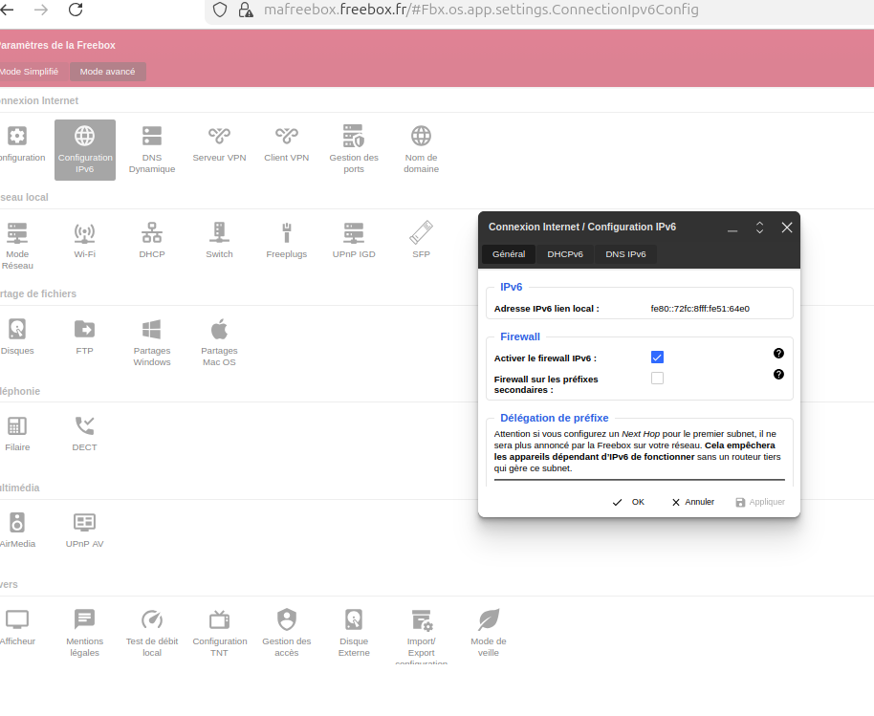
Task: Open Mentions légales
Action: click(x=85, y=633)
